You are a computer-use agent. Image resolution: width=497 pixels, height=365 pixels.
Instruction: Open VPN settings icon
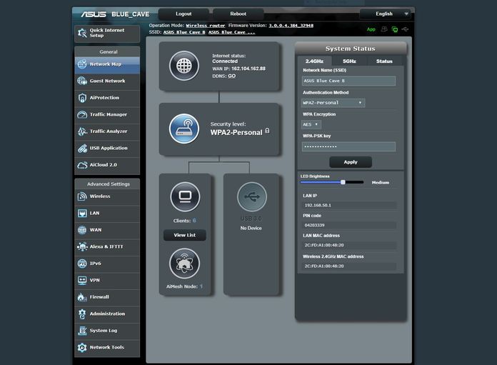(82, 280)
